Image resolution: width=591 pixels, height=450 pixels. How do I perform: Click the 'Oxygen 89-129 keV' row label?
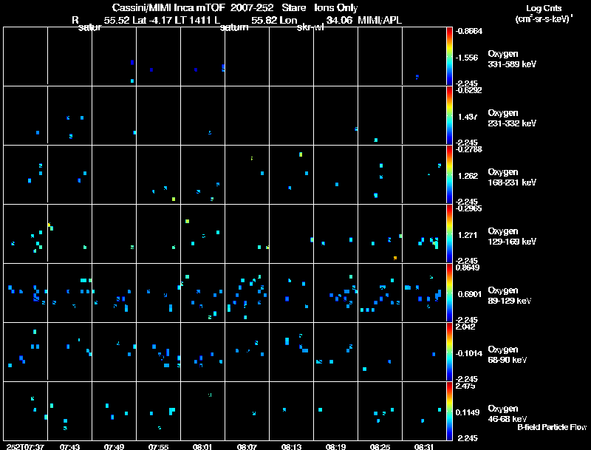[x=510, y=296]
